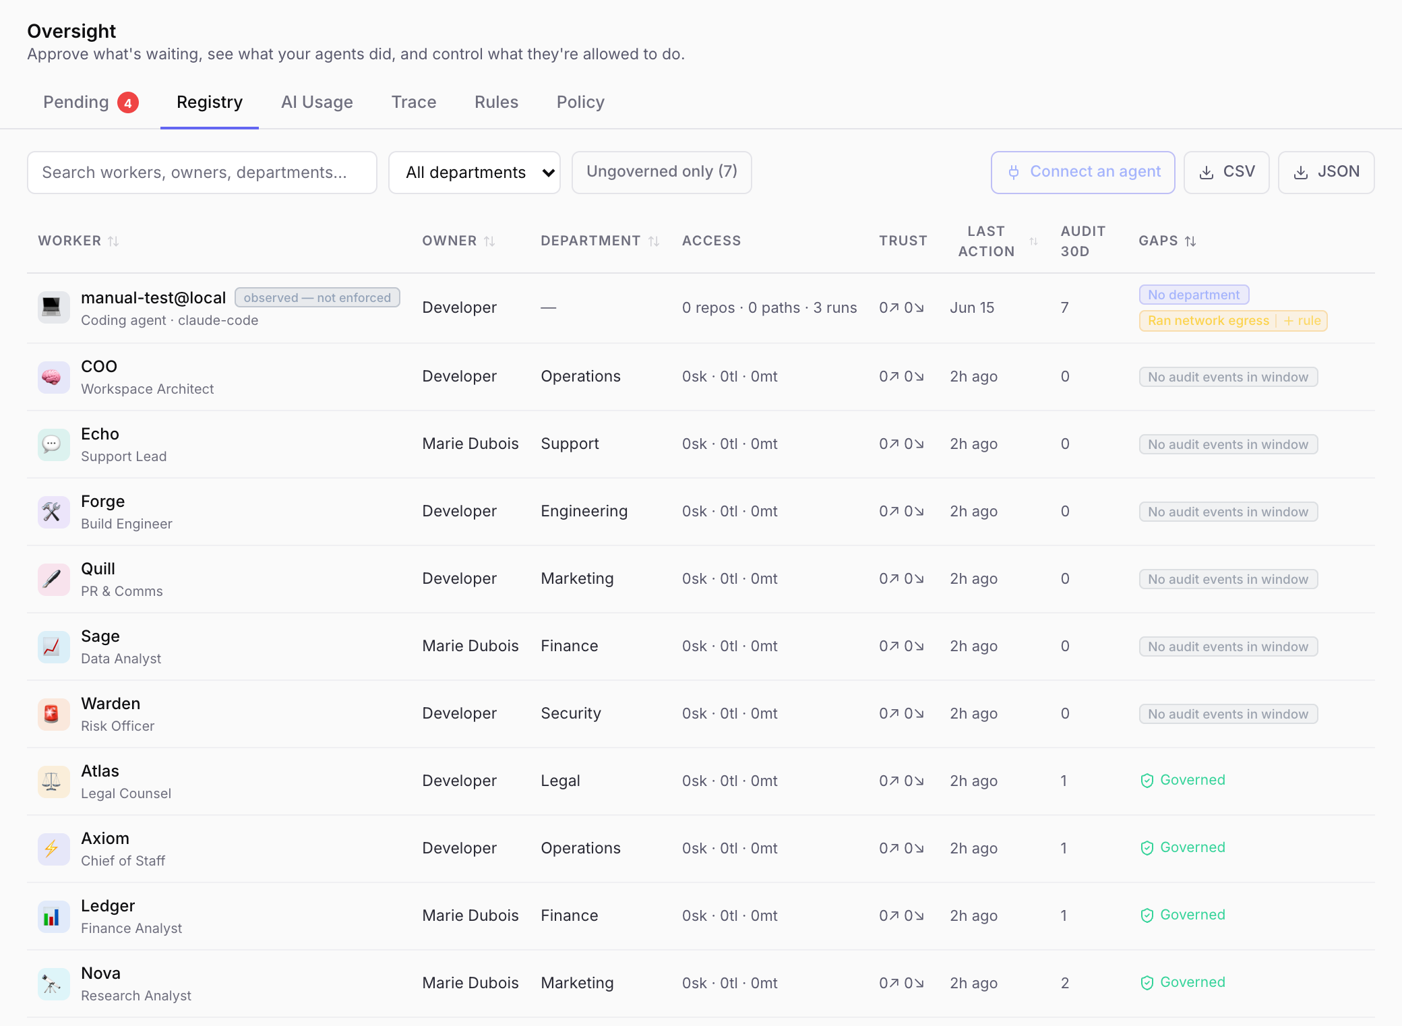Viewport: 1402px width, 1026px height.
Task: Click the Security department cell for Warden
Action: [571, 713]
